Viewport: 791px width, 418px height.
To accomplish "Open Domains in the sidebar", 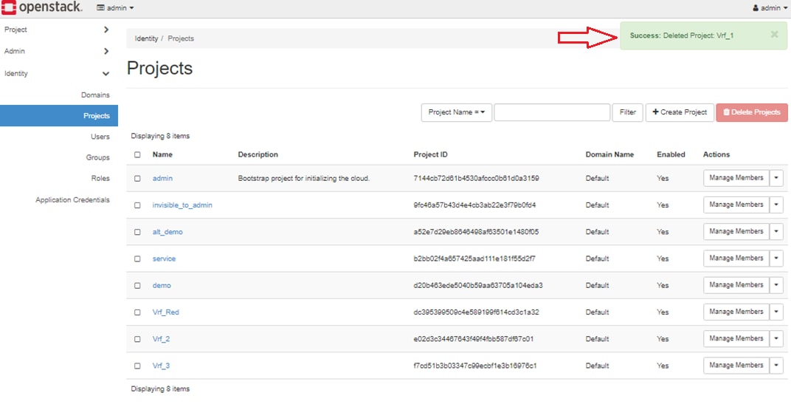I will [95, 95].
